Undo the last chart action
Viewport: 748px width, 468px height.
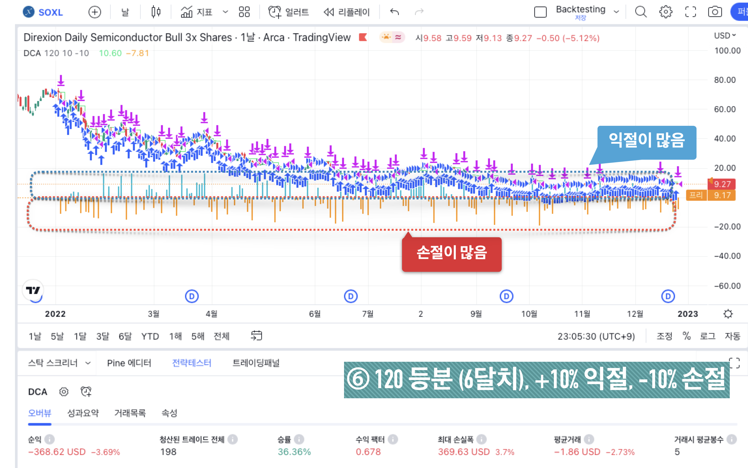pos(394,11)
